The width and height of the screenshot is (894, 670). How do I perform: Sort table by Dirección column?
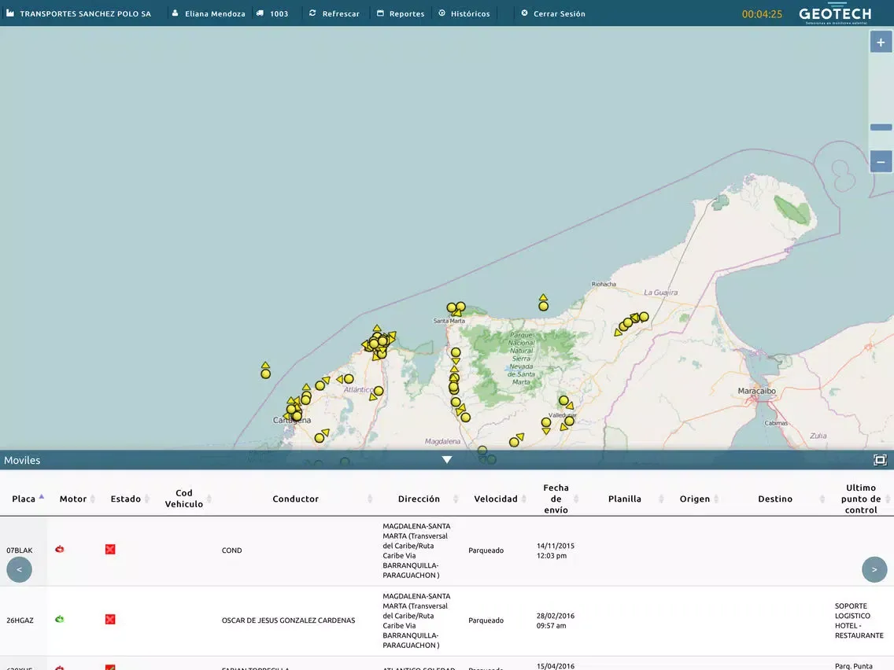tap(419, 499)
